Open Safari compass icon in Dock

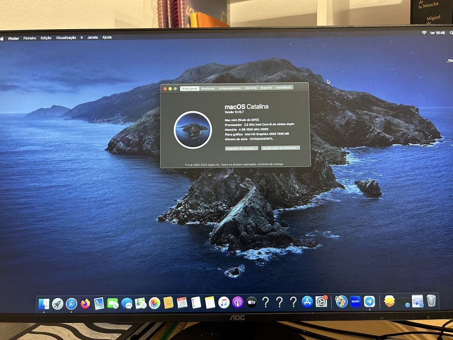[71, 304]
